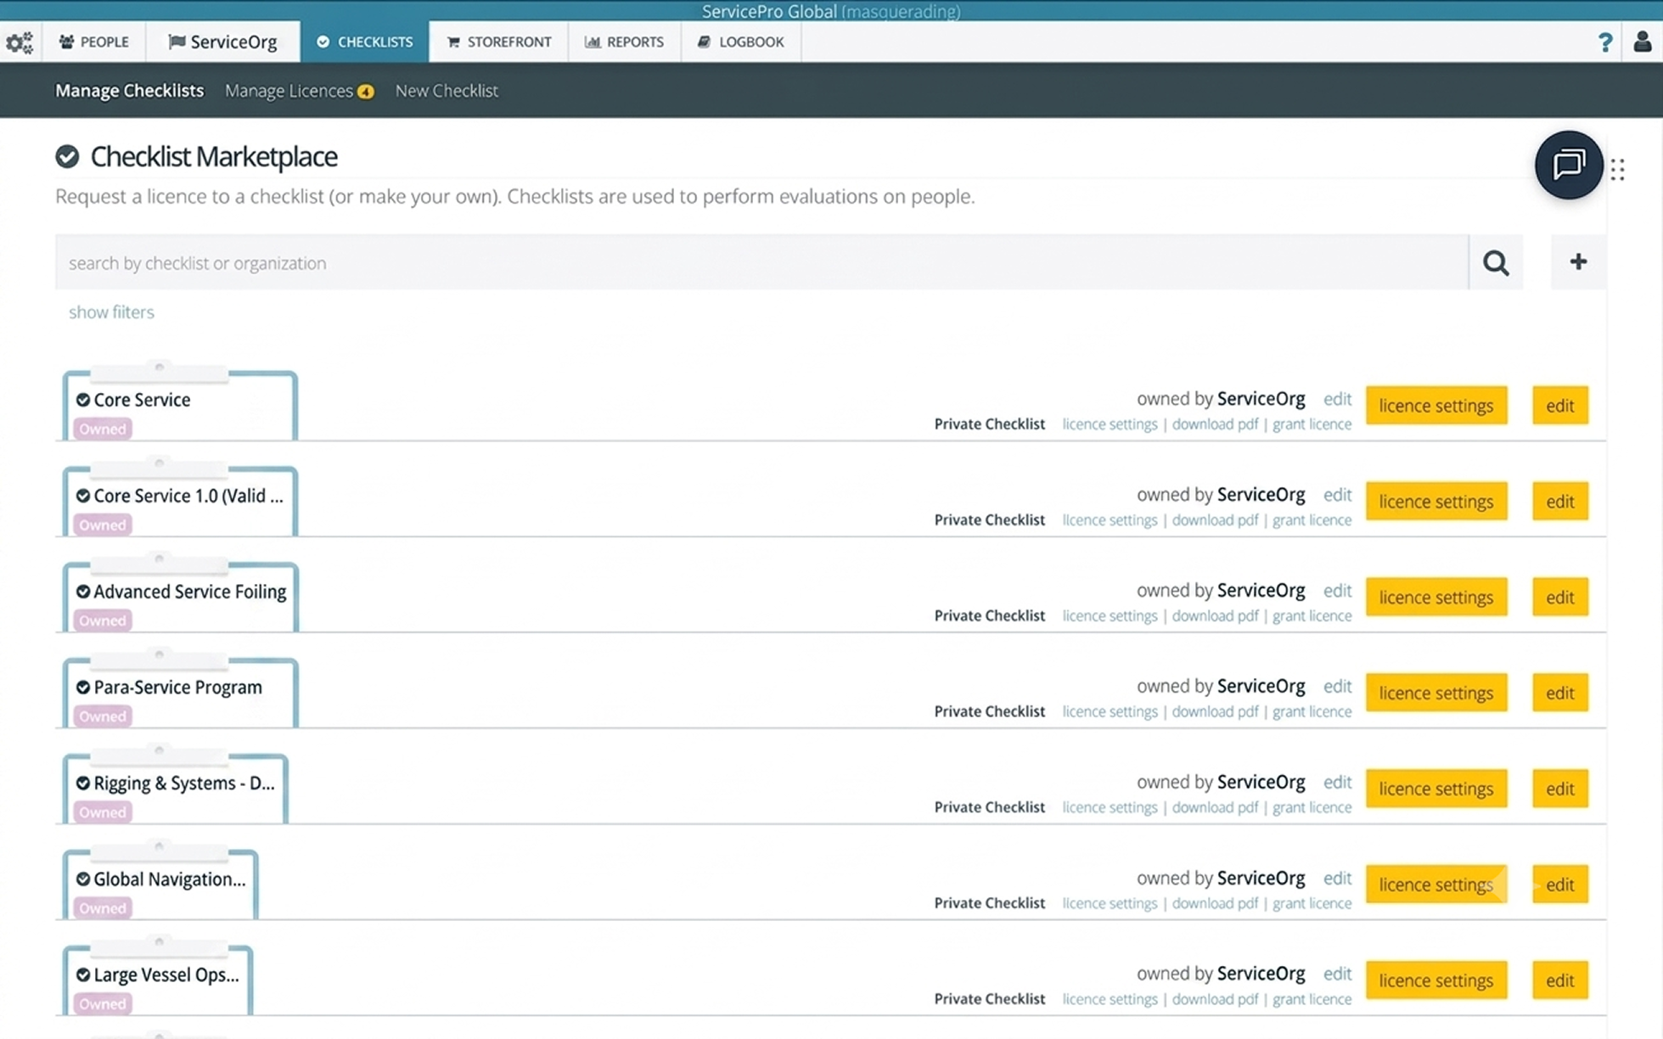Click download pdf for Advanced Service Foiling
Viewport: 1663px width, 1039px height.
(x=1215, y=616)
